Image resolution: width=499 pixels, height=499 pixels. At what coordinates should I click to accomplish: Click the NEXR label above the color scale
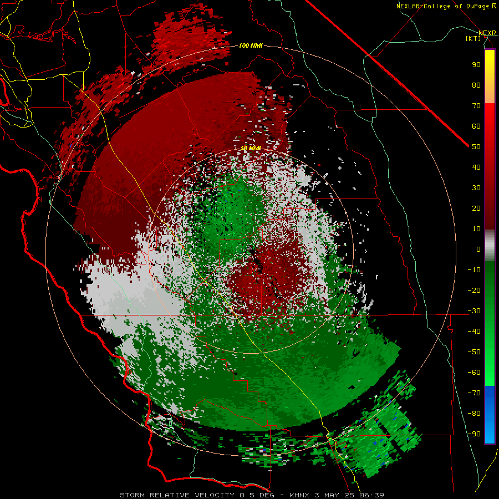point(487,33)
